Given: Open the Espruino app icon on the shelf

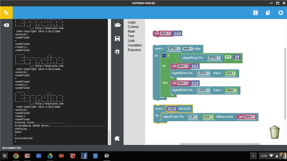Looking at the screenshot, I should 107,156.
